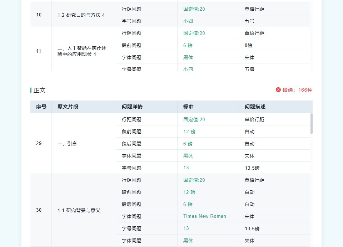Click the green bar before the 正文 heading

(31, 90)
